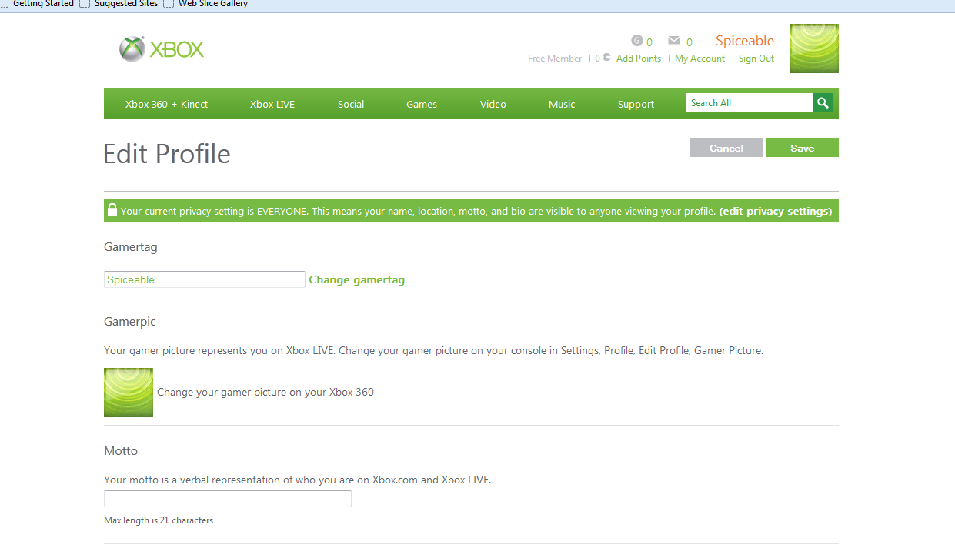This screenshot has width=955, height=545.
Task: Open the My Account link
Action: [x=700, y=59]
